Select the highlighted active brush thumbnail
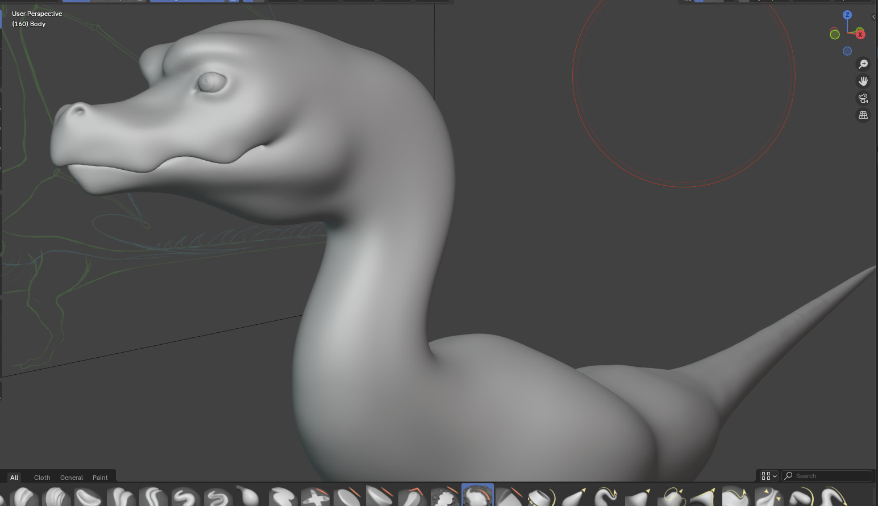 tap(477, 495)
